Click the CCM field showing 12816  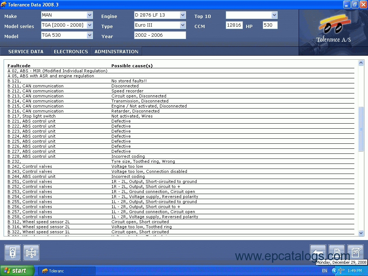tap(234, 25)
